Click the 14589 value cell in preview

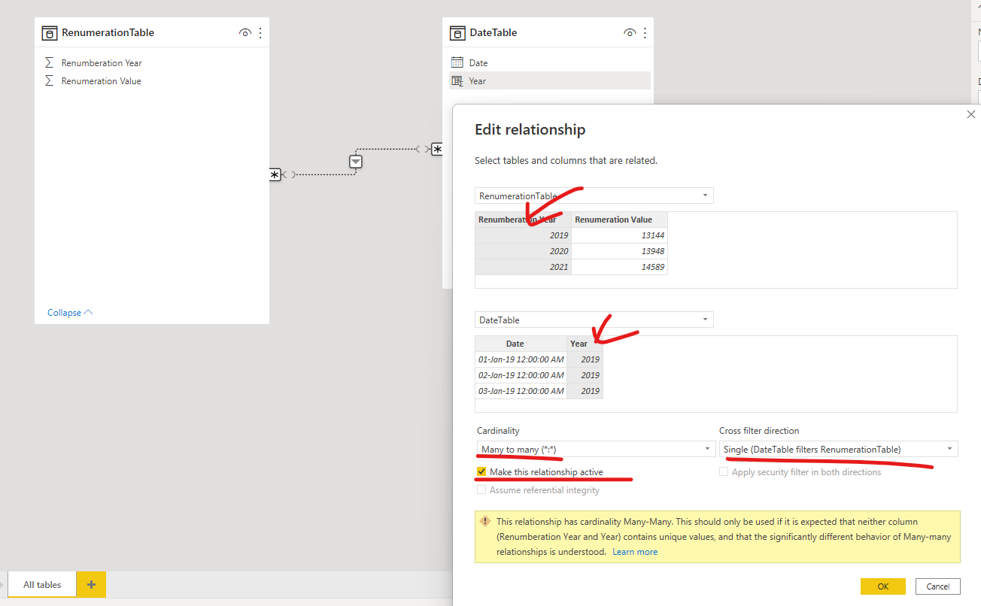point(619,267)
